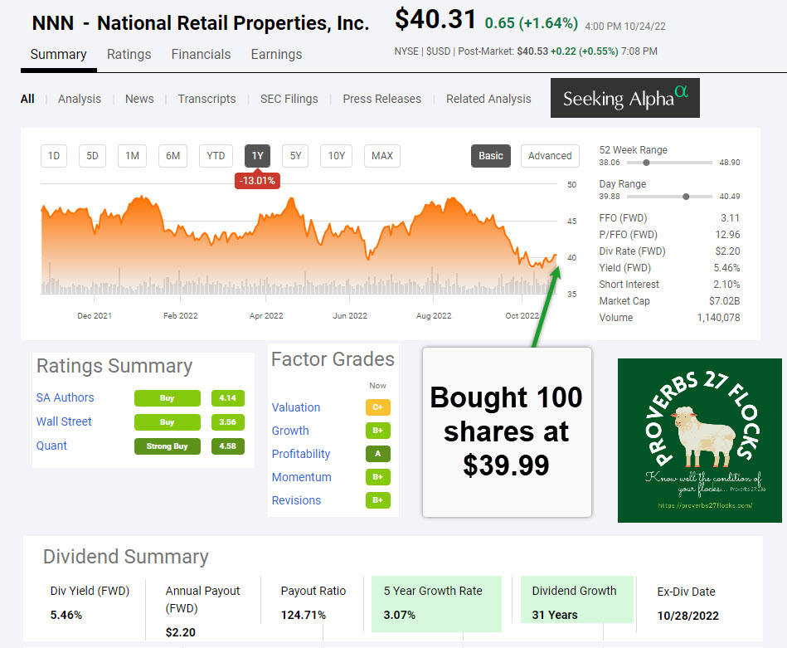Select the Basic chart view

click(x=490, y=155)
